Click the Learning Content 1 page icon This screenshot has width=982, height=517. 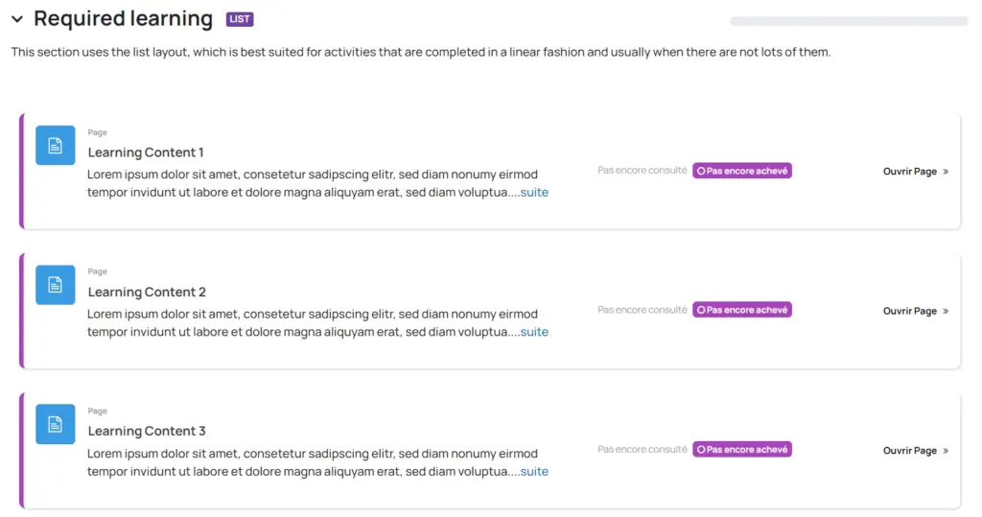pos(55,145)
